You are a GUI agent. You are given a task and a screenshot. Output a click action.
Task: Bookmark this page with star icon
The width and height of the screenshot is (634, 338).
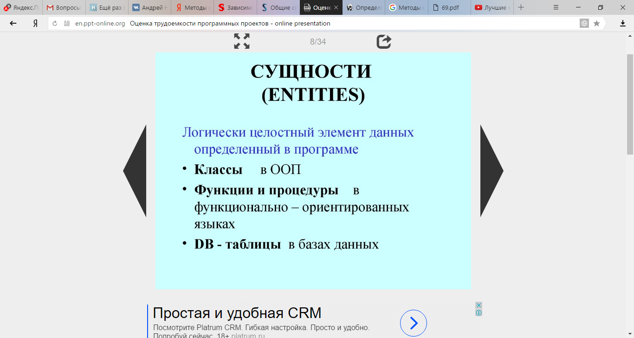597,23
